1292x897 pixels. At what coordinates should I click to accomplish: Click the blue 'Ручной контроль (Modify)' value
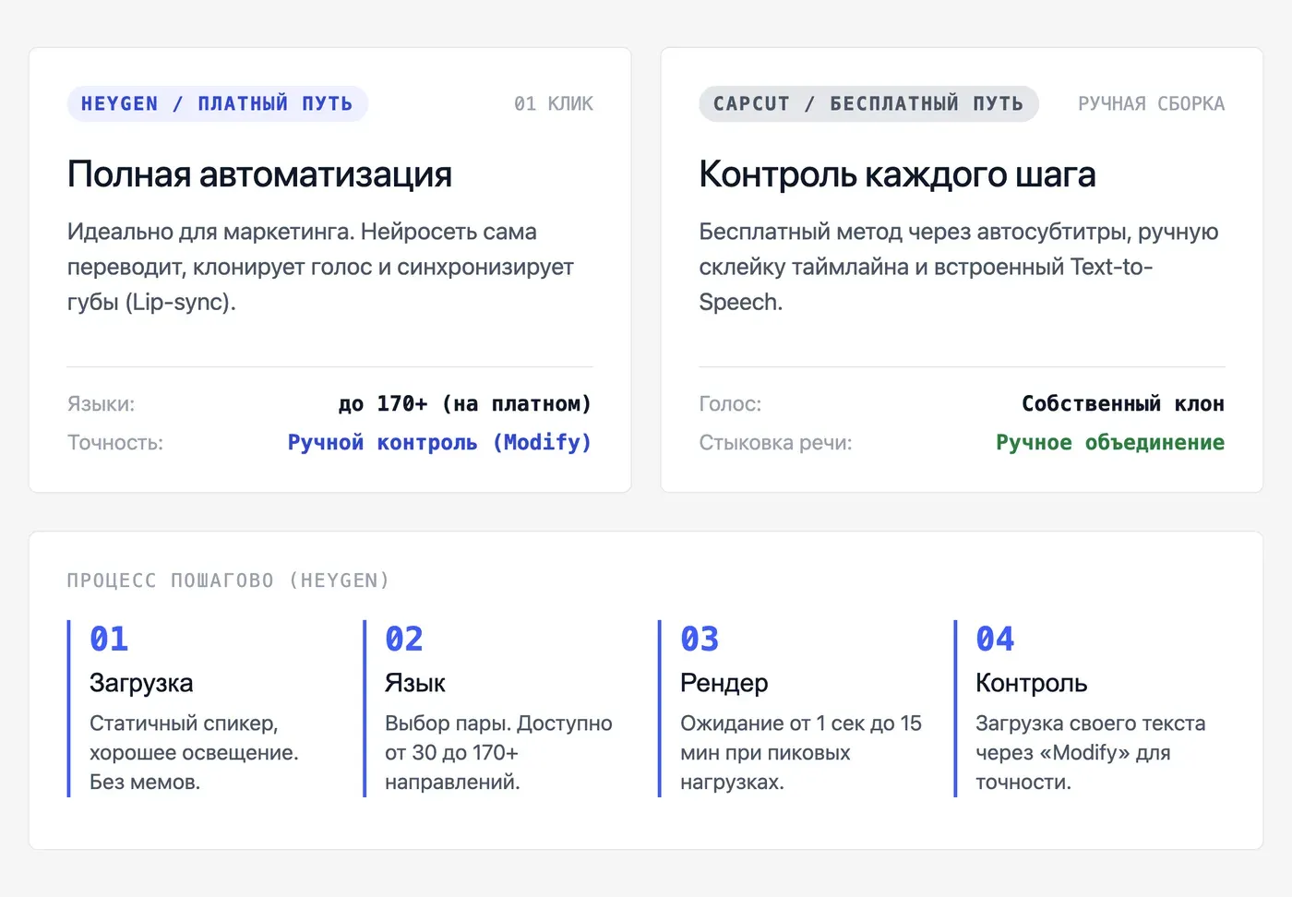pyautogui.click(x=439, y=443)
